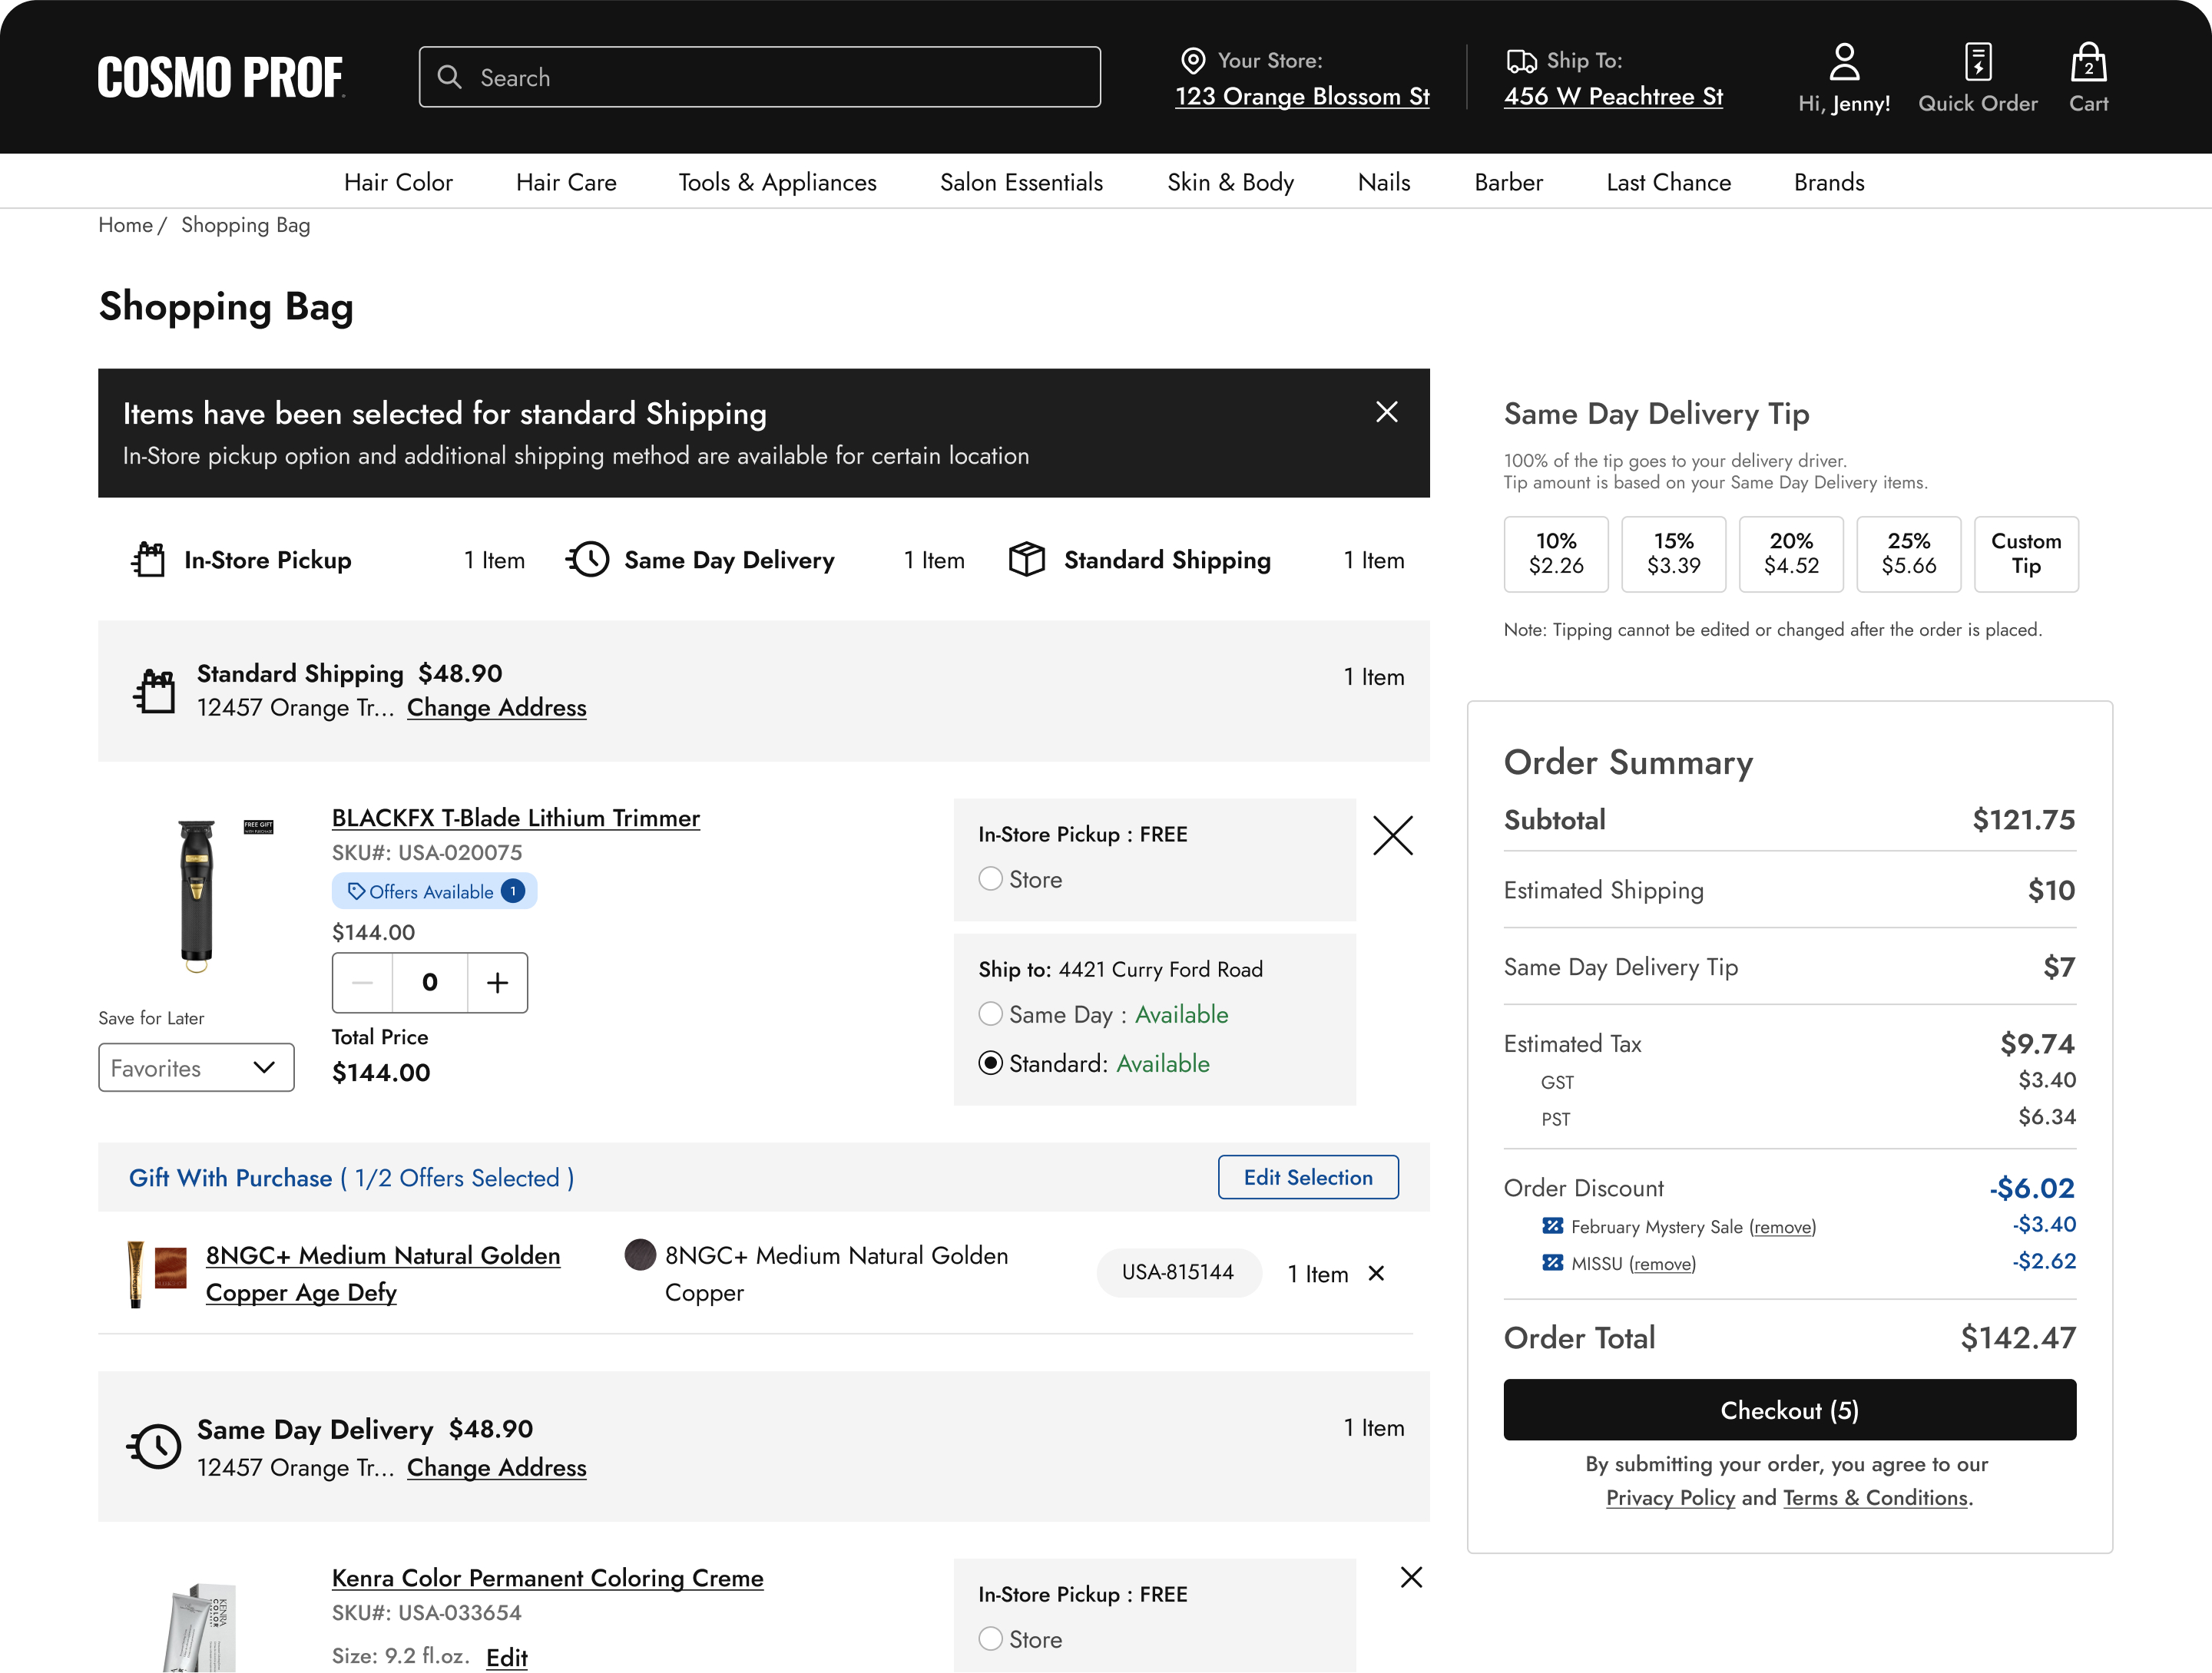Remove the MISSU discount
Screen dimensions: 2212x1673
point(1662,1265)
